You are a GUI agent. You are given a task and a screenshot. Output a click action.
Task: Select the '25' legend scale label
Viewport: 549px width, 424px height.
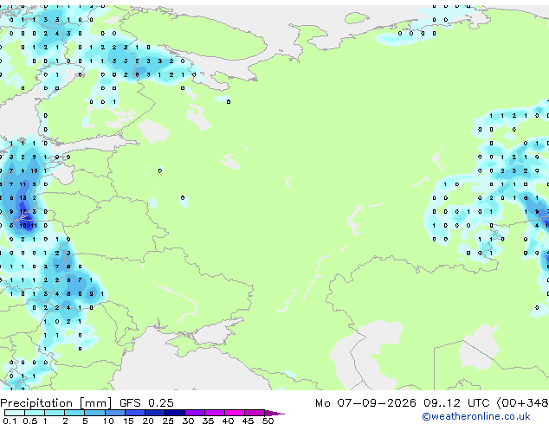tap(168, 421)
